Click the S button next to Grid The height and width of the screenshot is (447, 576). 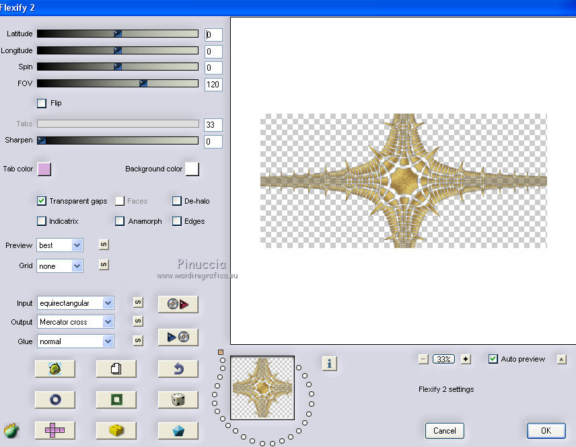point(104,265)
